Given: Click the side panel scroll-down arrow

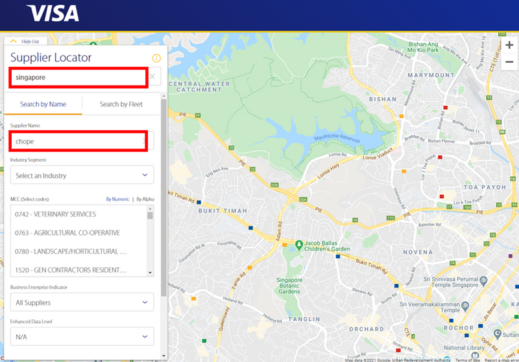Looking at the screenshot, I should coord(163,356).
